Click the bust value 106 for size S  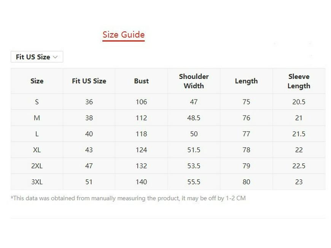141,102
